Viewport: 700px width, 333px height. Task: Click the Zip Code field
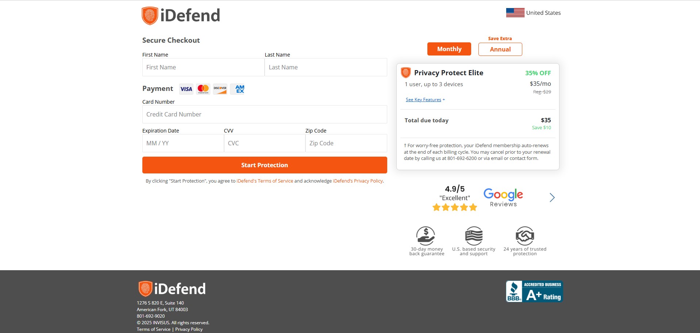pos(346,143)
